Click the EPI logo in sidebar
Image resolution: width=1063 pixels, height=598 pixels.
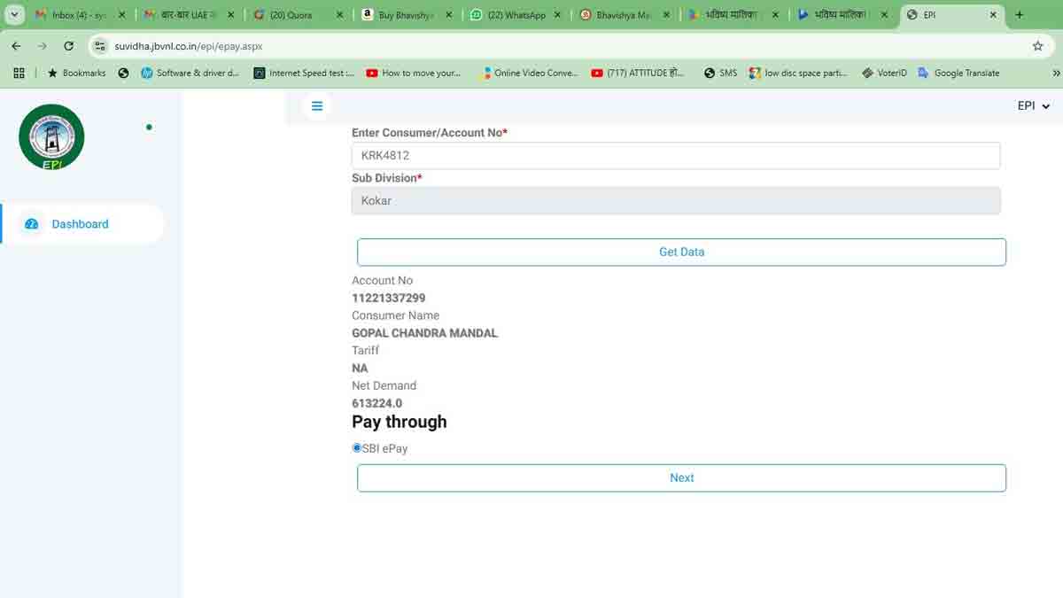coord(51,137)
